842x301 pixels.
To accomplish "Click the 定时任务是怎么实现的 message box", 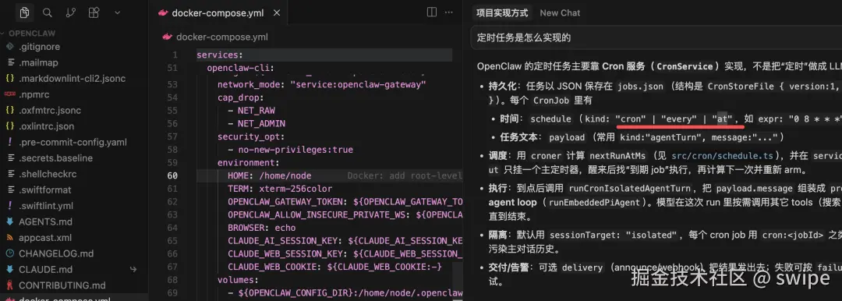I will [656, 37].
